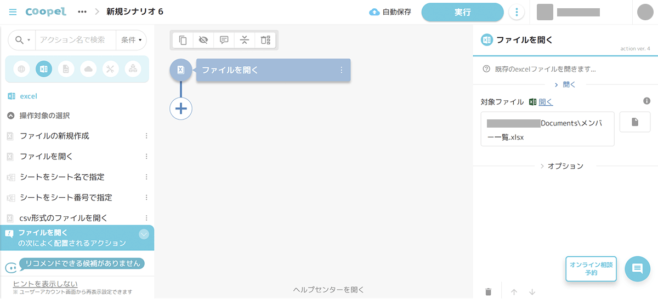The image size is (658, 299).
Task: Open the three-dot menu beside 実行
Action: [x=516, y=12]
